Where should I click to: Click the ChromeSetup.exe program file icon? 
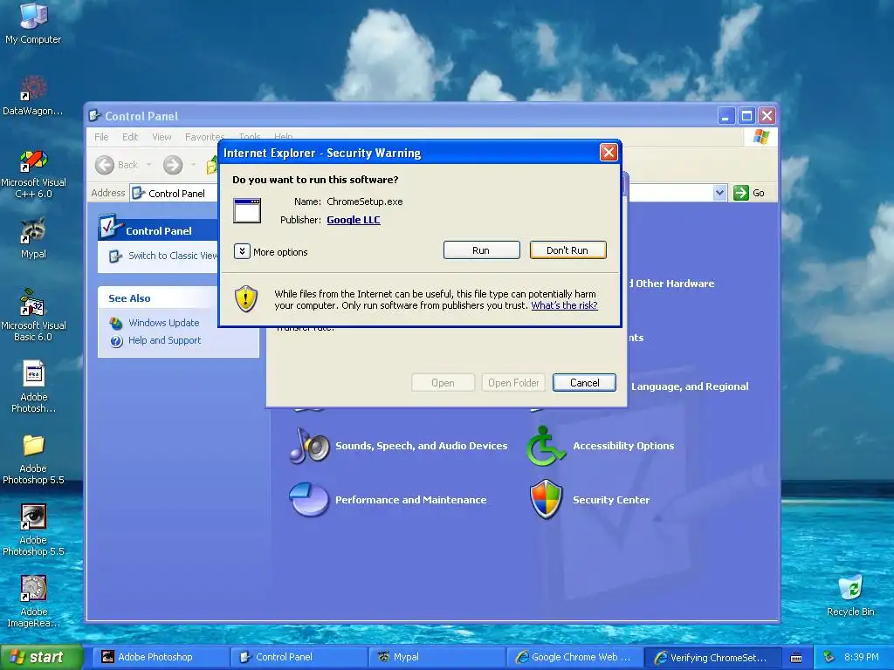coord(247,210)
